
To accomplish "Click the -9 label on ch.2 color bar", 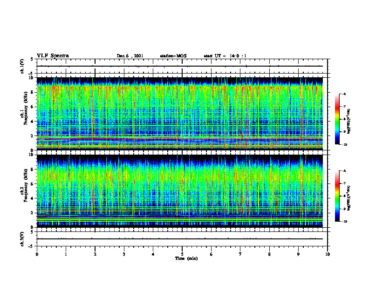I will (344, 209).
